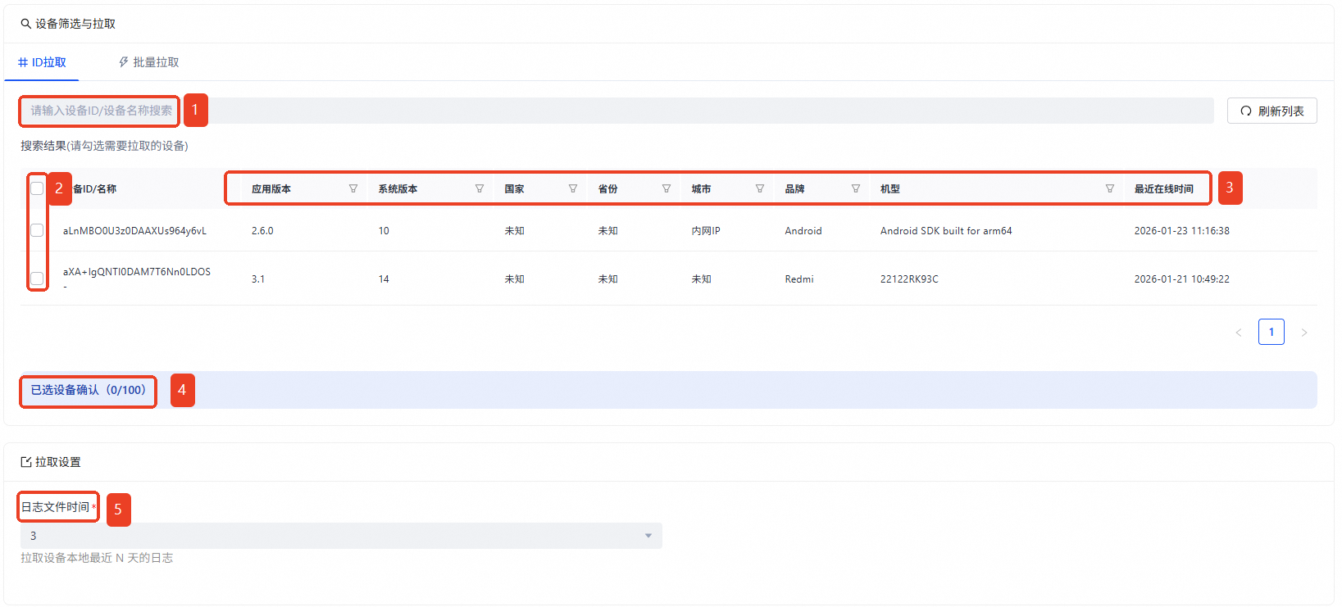Check the device aLnMBO0U3z0DAAXUs964y6vL row checkbox

37,230
